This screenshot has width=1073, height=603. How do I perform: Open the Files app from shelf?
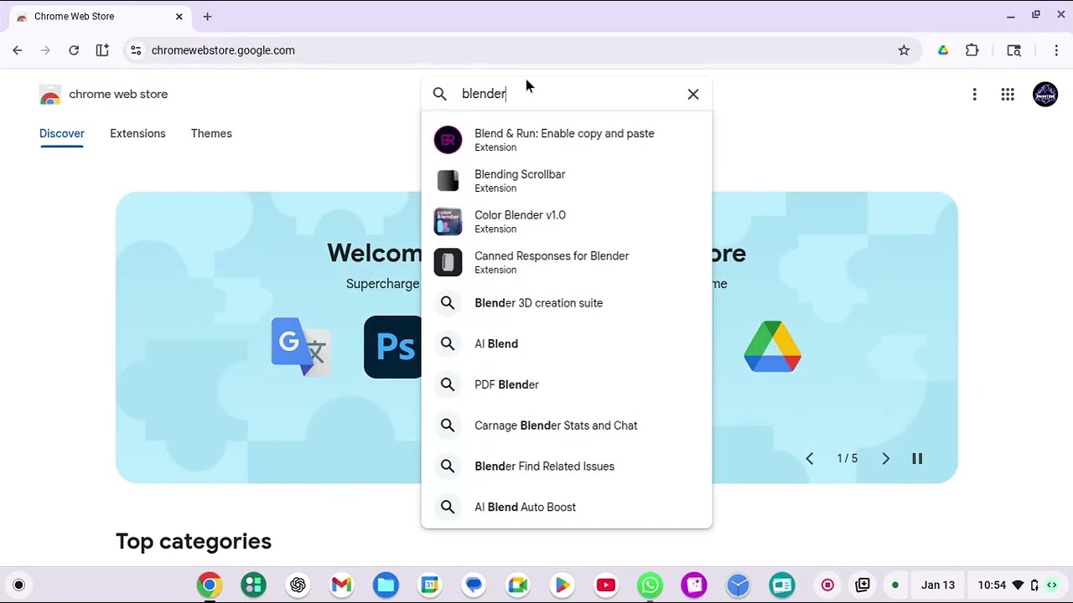386,585
